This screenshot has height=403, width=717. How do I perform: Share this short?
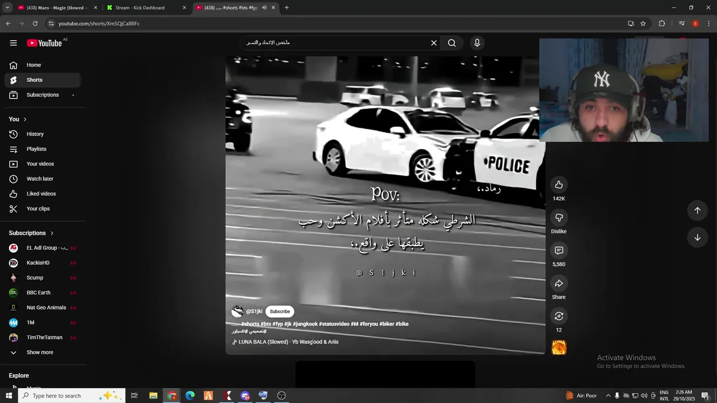click(558, 283)
